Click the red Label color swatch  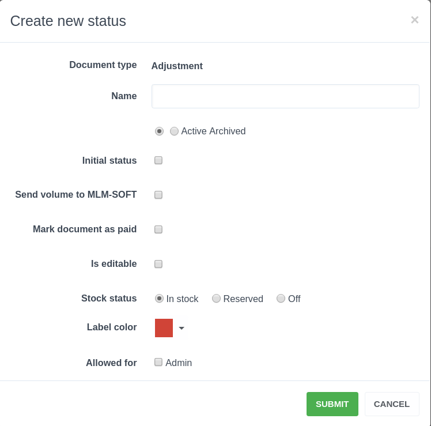coord(164,328)
